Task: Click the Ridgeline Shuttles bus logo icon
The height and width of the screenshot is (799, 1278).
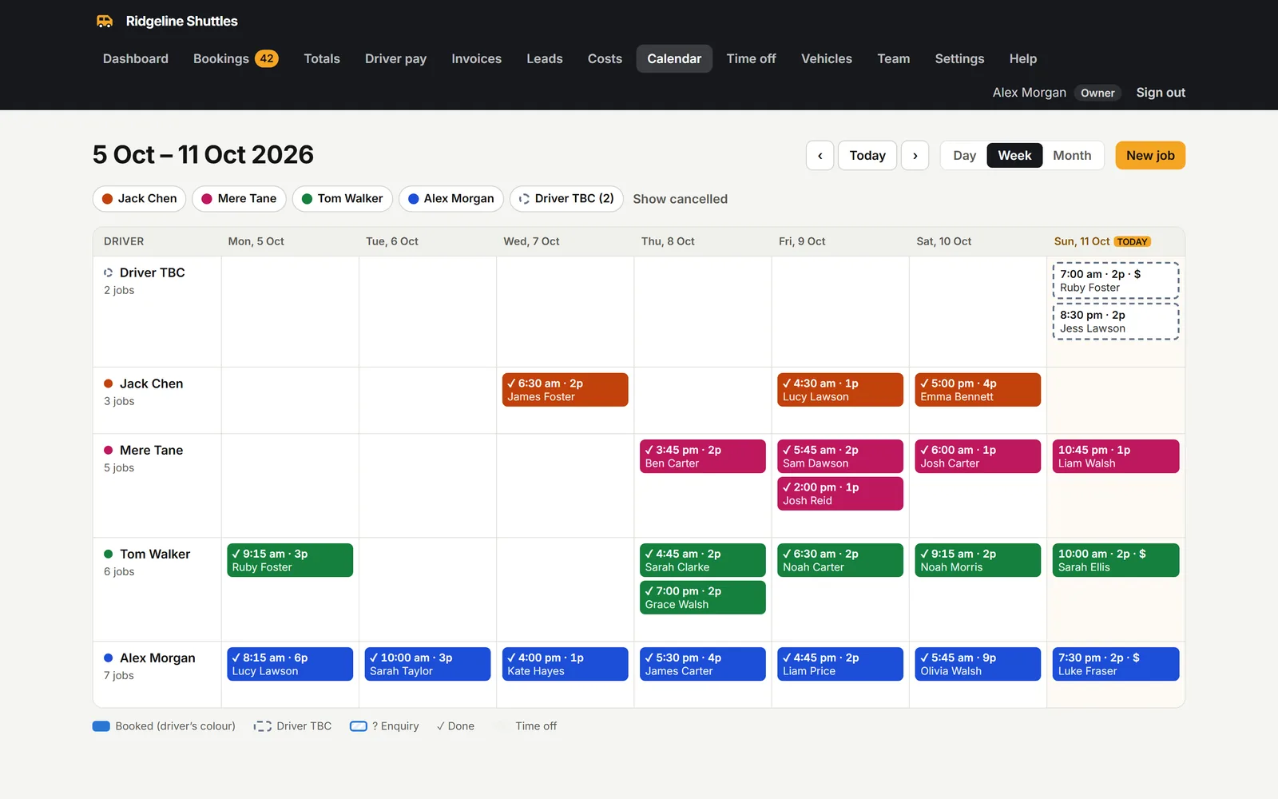Action: (105, 22)
